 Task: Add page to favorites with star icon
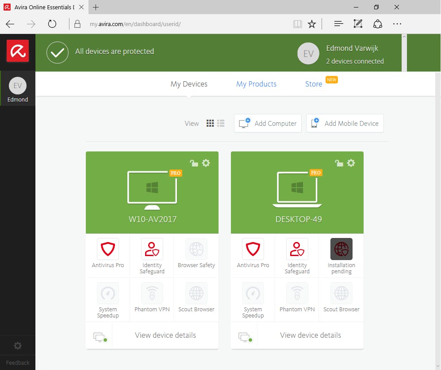coord(312,24)
